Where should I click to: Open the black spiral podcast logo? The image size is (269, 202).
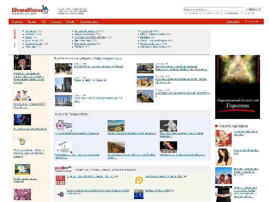[x=60, y=194]
